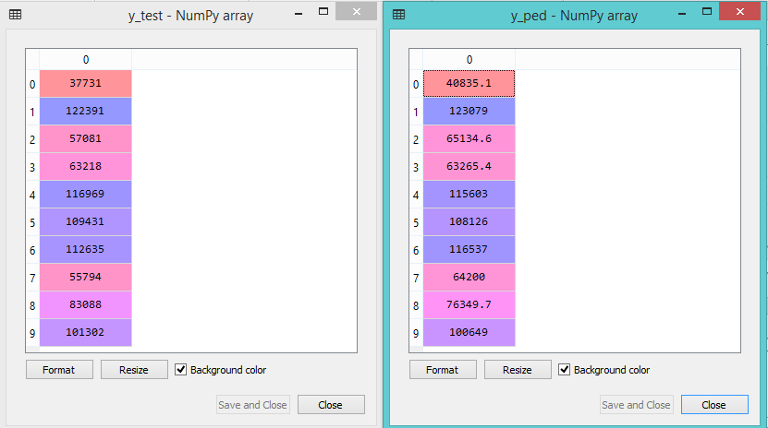Select cell 55794 in y_test
The width and height of the screenshot is (768, 428).
click(86, 277)
